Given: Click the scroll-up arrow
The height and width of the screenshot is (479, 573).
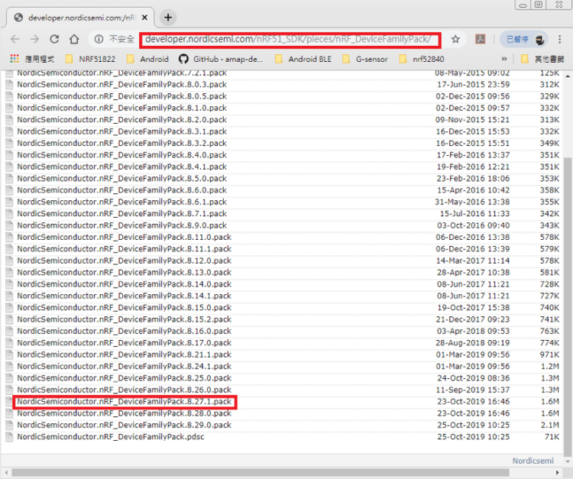Looking at the screenshot, I should (x=568, y=76).
